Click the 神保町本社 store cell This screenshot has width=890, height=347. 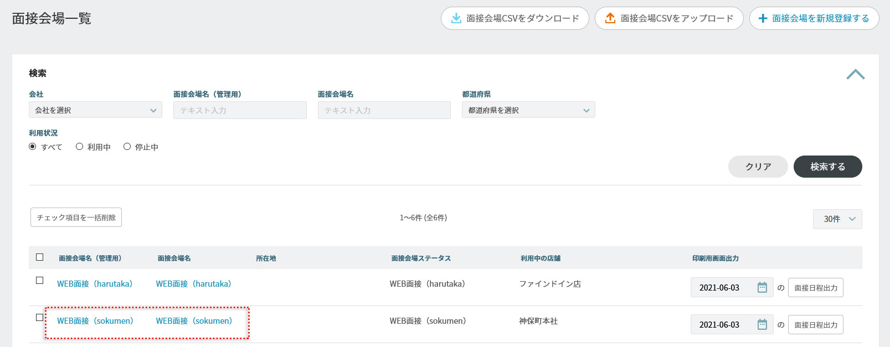[538, 321]
